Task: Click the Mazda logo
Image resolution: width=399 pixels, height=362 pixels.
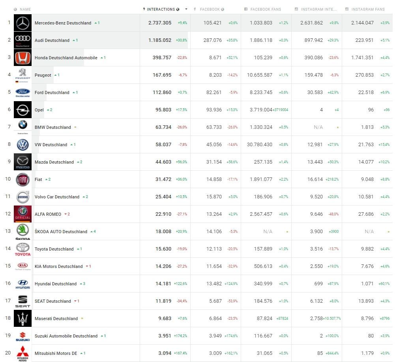Action: coord(22,162)
